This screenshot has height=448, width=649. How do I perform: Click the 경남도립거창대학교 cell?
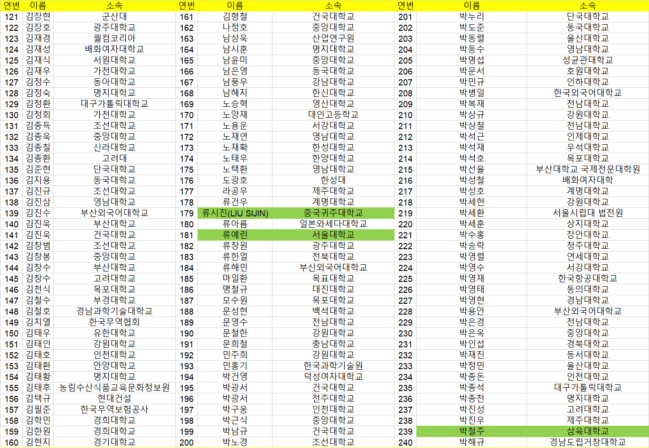point(587,442)
